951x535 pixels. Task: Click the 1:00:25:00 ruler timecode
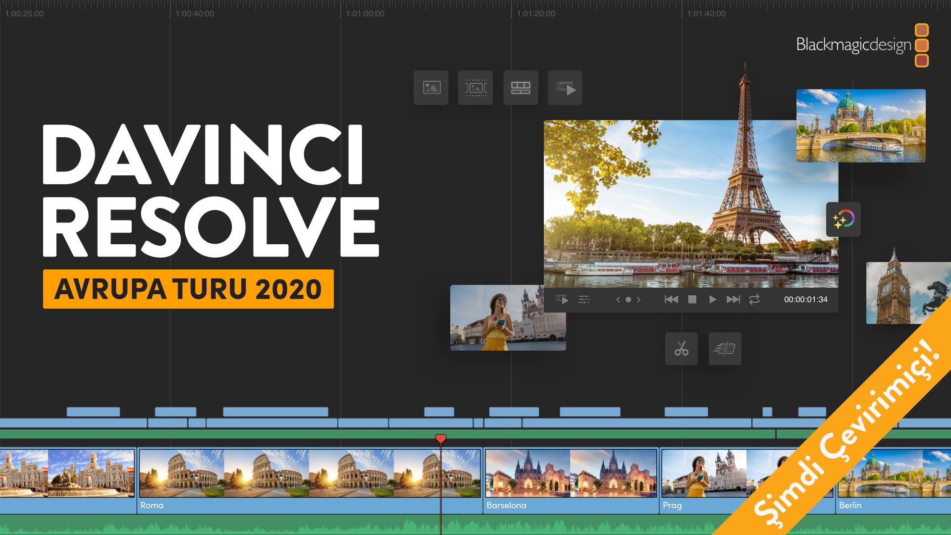tap(24, 13)
